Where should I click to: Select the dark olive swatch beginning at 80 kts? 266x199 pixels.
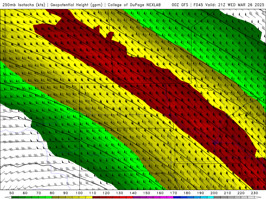tap(55, 197)
